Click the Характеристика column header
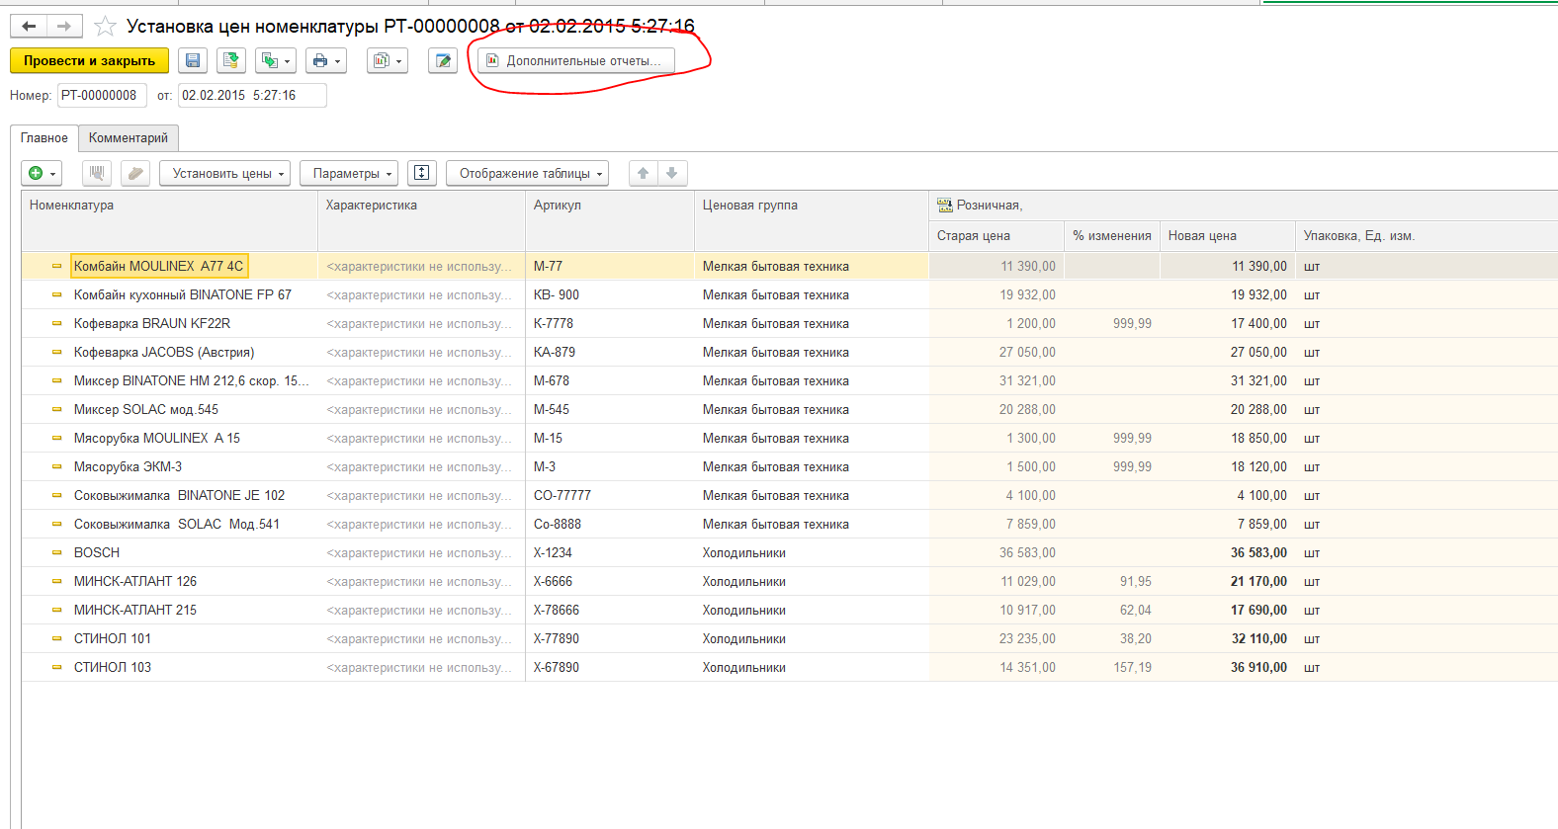 [421, 220]
